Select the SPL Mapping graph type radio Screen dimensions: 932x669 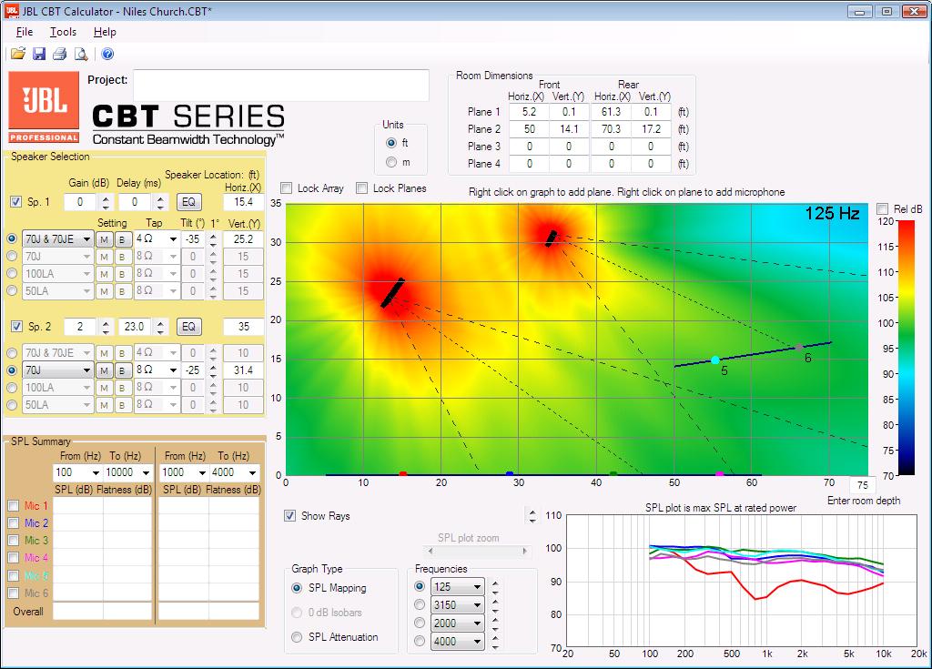click(x=297, y=587)
